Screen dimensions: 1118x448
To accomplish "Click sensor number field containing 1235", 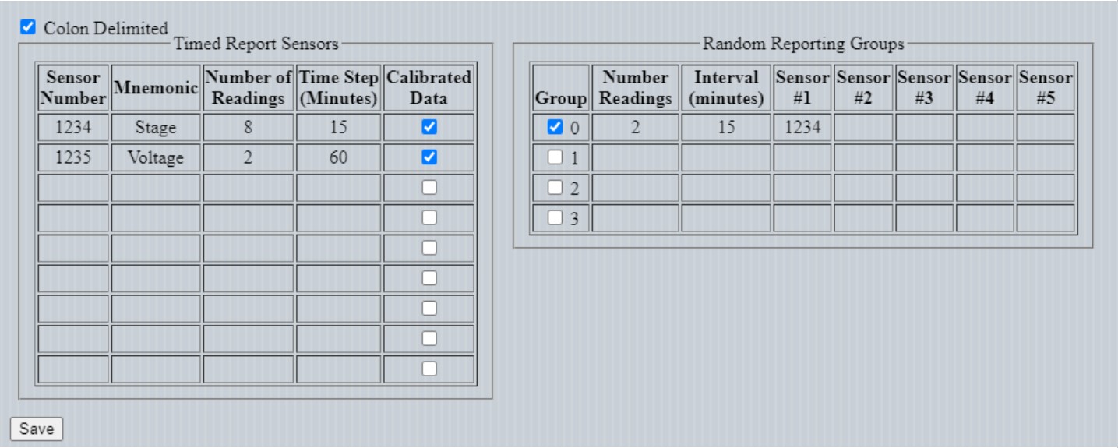I will coord(73,157).
